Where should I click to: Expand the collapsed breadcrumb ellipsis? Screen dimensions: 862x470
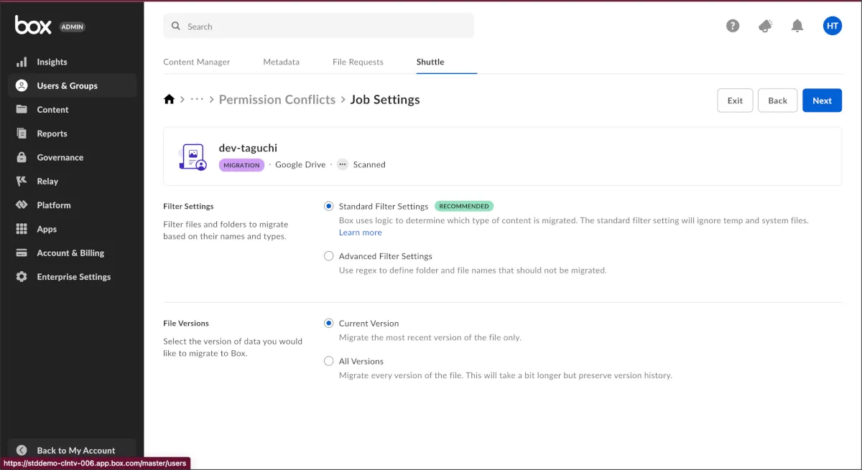[197, 100]
